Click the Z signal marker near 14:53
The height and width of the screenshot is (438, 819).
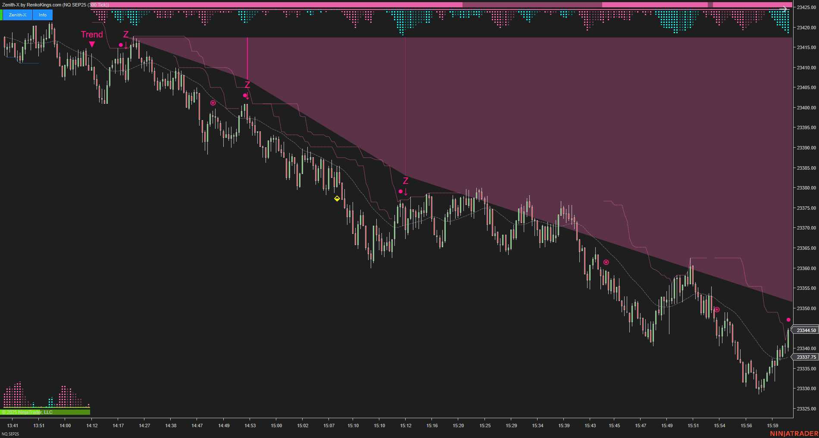point(247,89)
